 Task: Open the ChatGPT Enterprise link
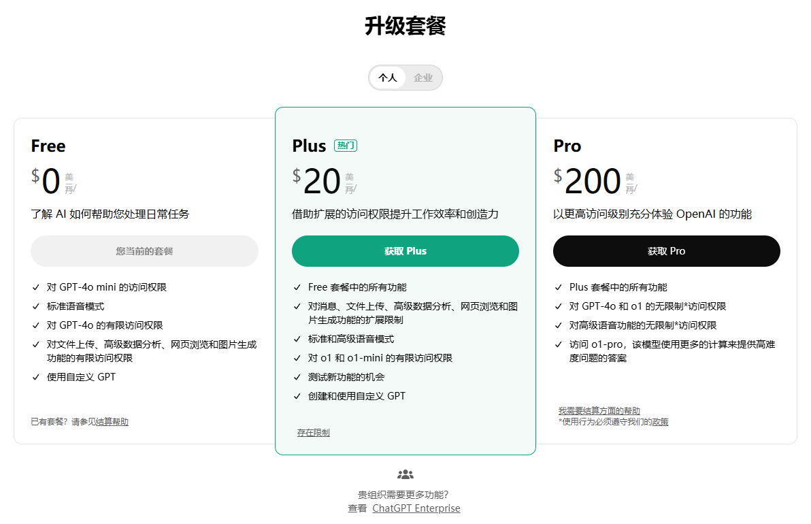point(416,508)
